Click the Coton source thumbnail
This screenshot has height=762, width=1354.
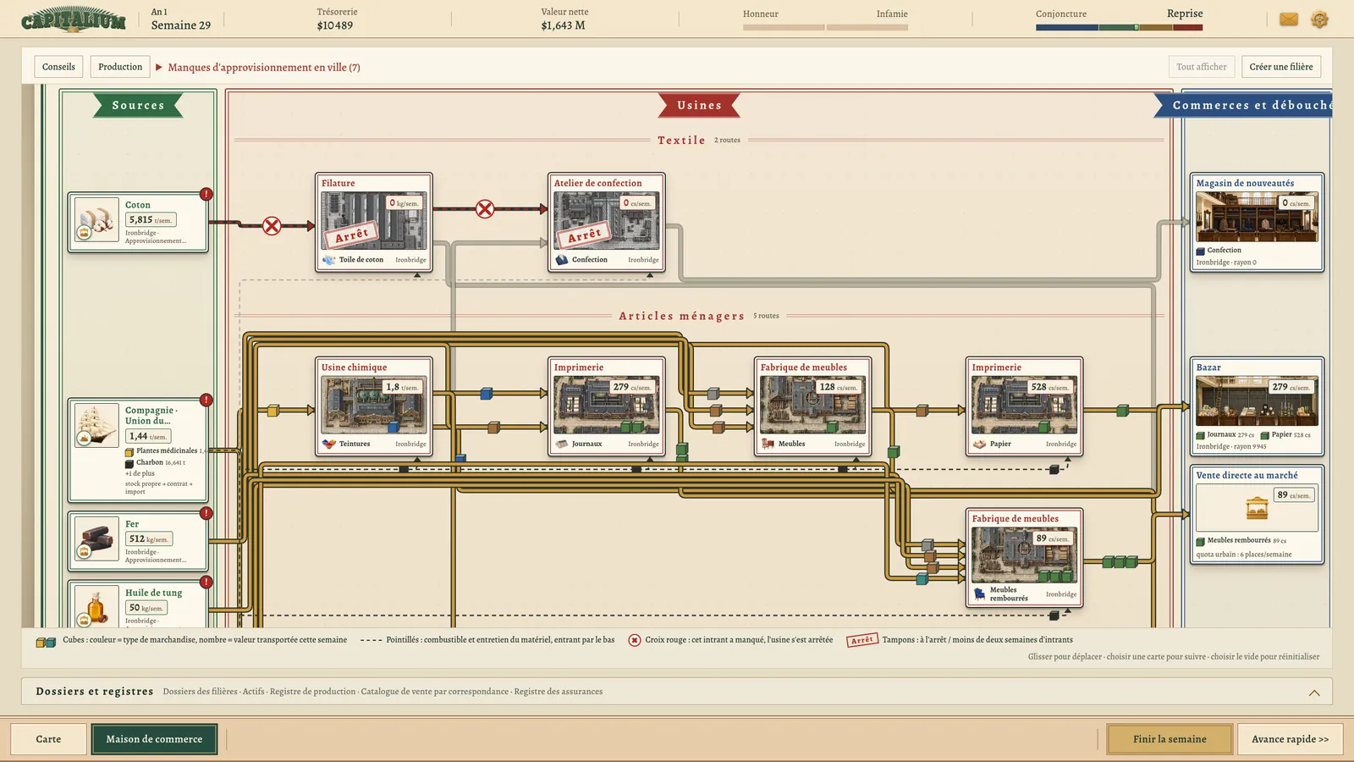click(96, 220)
